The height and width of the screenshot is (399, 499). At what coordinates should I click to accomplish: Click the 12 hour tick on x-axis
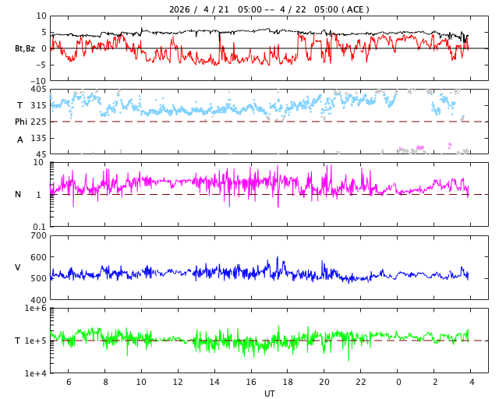pos(178,382)
